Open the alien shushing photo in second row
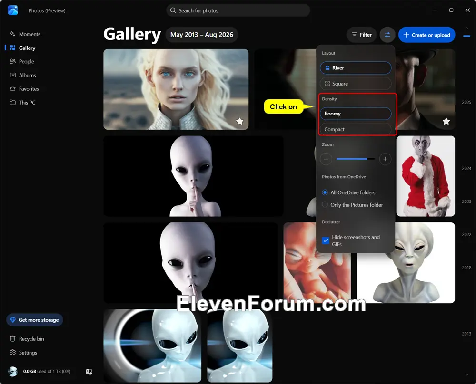 point(193,176)
